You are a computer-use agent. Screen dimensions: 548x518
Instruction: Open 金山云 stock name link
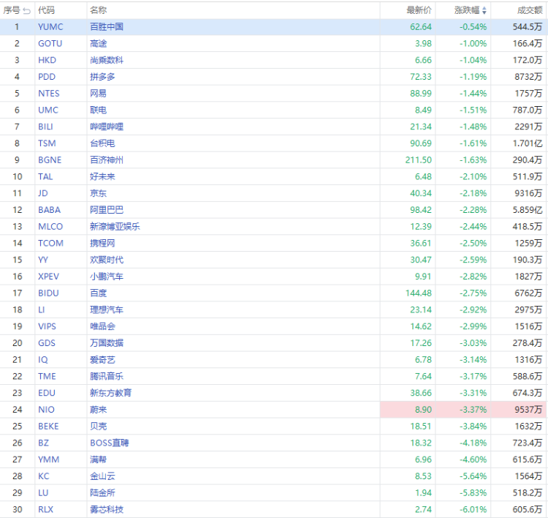click(x=102, y=476)
